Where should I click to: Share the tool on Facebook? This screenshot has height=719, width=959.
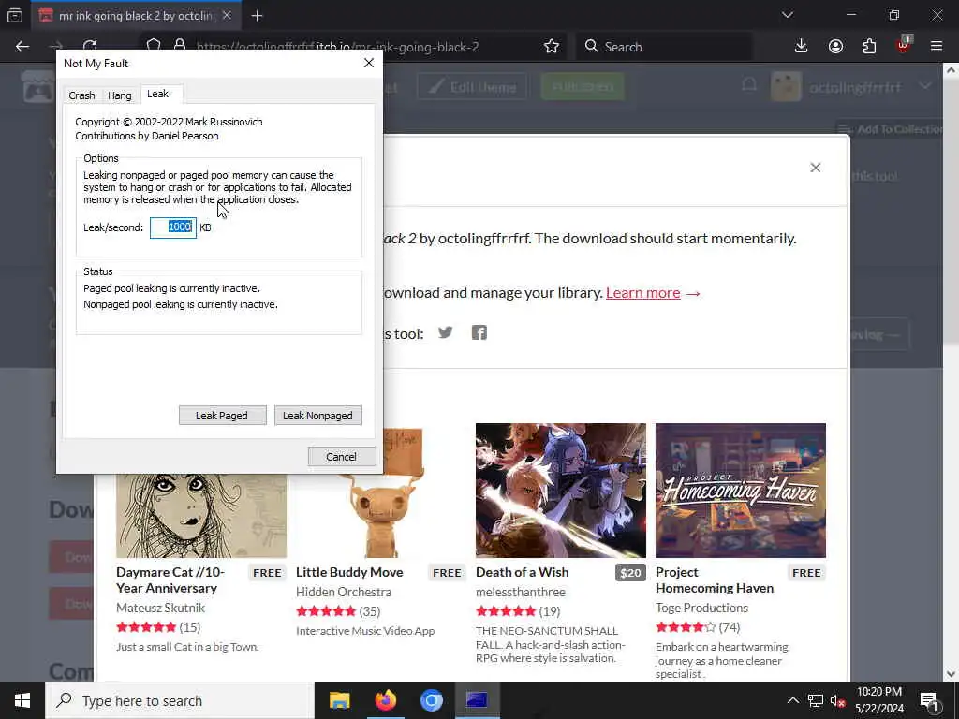[x=479, y=332]
